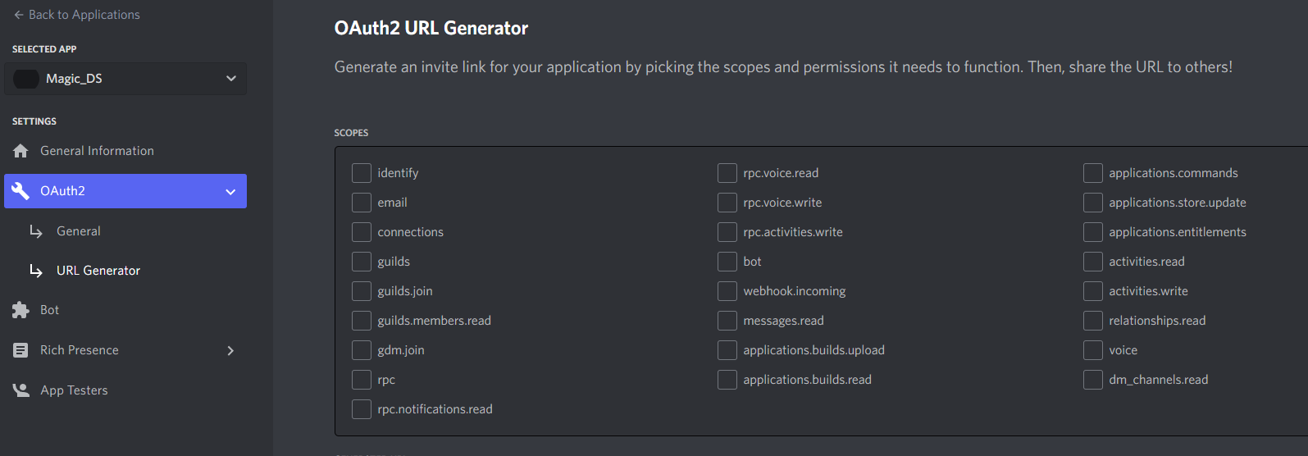Image resolution: width=1308 pixels, height=456 pixels.
Task: Click the sub-item arrow icon beside URL Generator
Action: coord(36,271)
